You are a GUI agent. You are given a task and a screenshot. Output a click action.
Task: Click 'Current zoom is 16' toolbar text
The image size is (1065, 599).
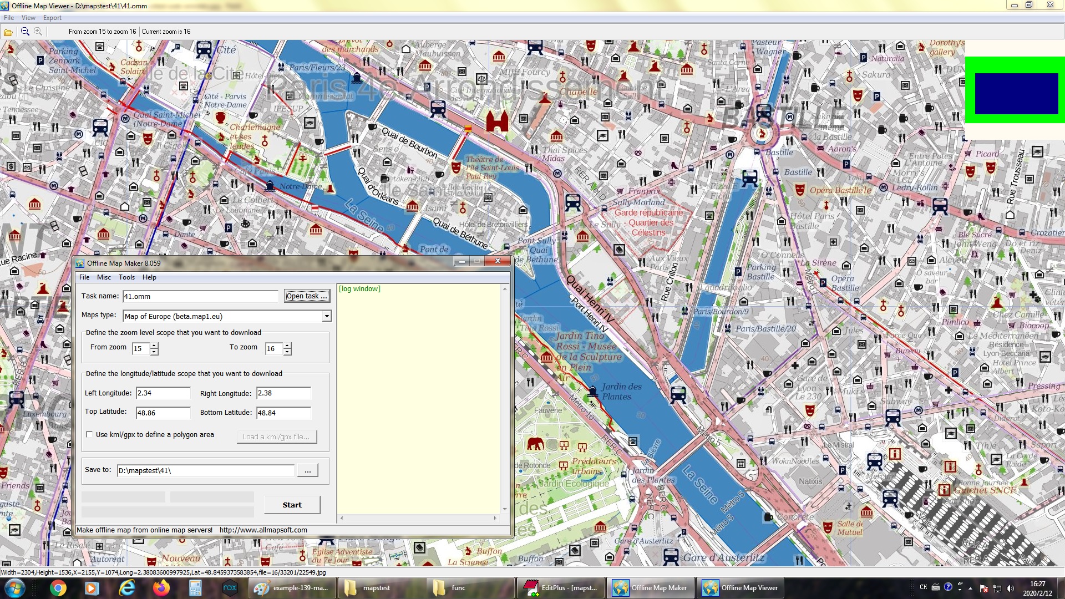point(166,32)
